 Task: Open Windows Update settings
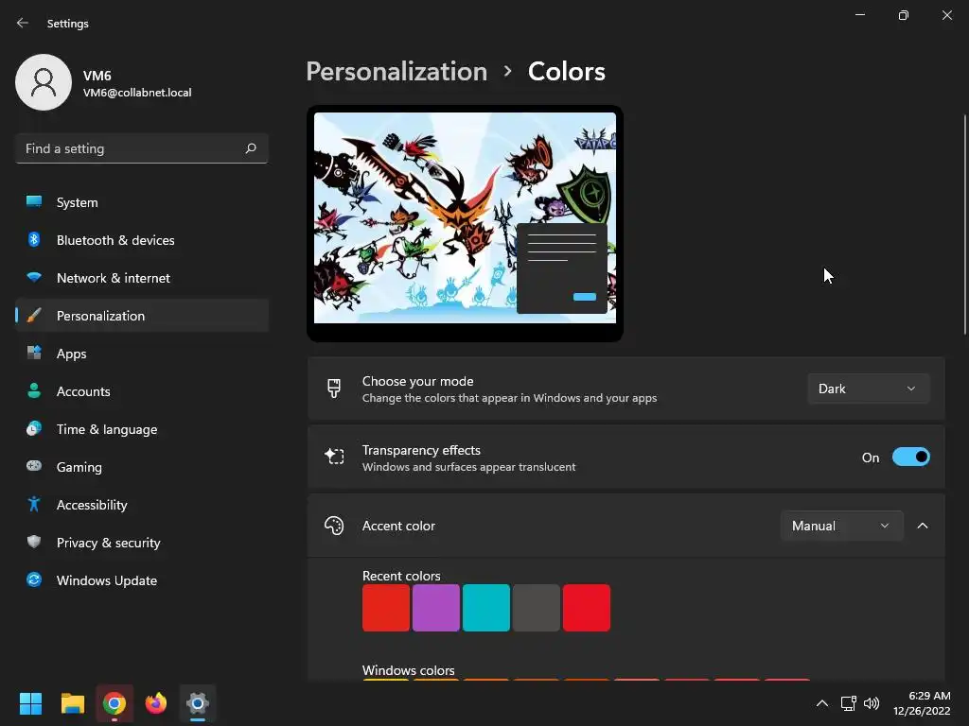(142, 579)
